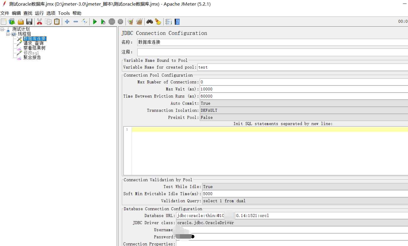408x246 pixels.
Task: Click the 名称 name field
Action: [x=272, y=42]
